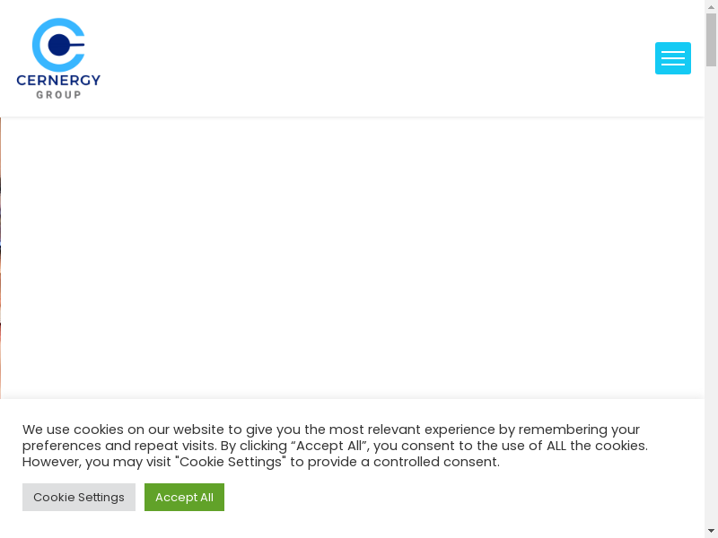Click the CERNERGY wordmark in the logo
The image size is (718, 538).
[x=58, y=81]
